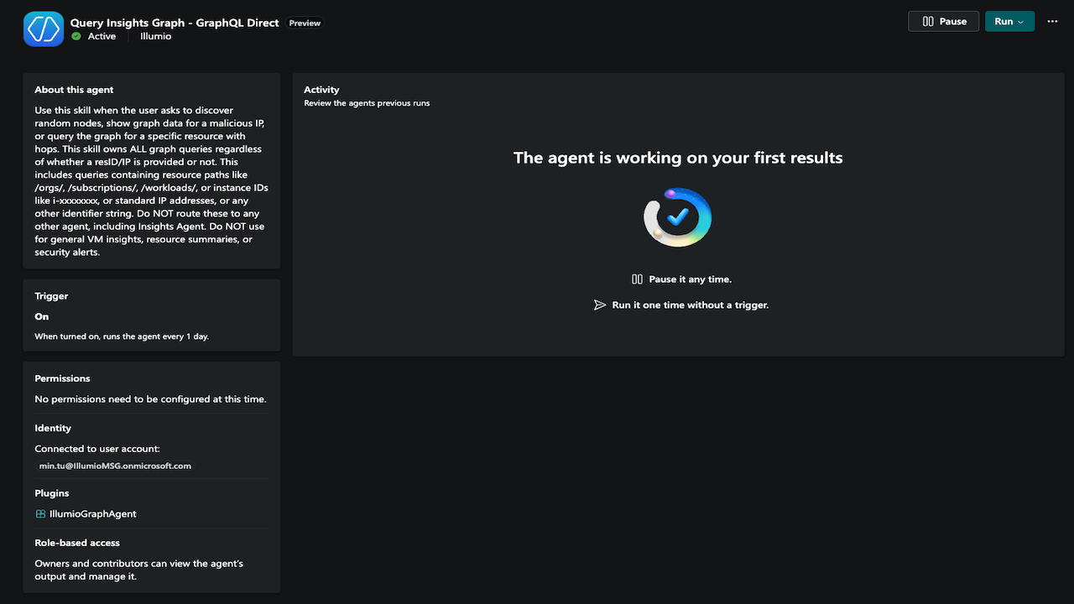Viewport: 1074px width, 604px height.
Task: Click 'Owners and contributors can view' description text
Action: pos(139,570)
